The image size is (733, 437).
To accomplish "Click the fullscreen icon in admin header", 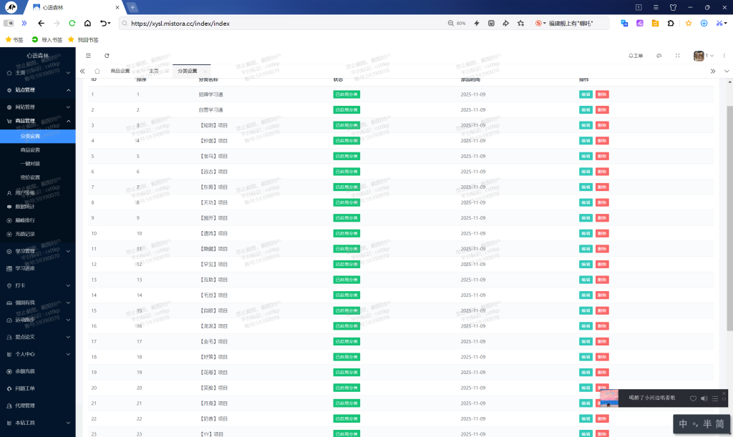I will point(678,55).
